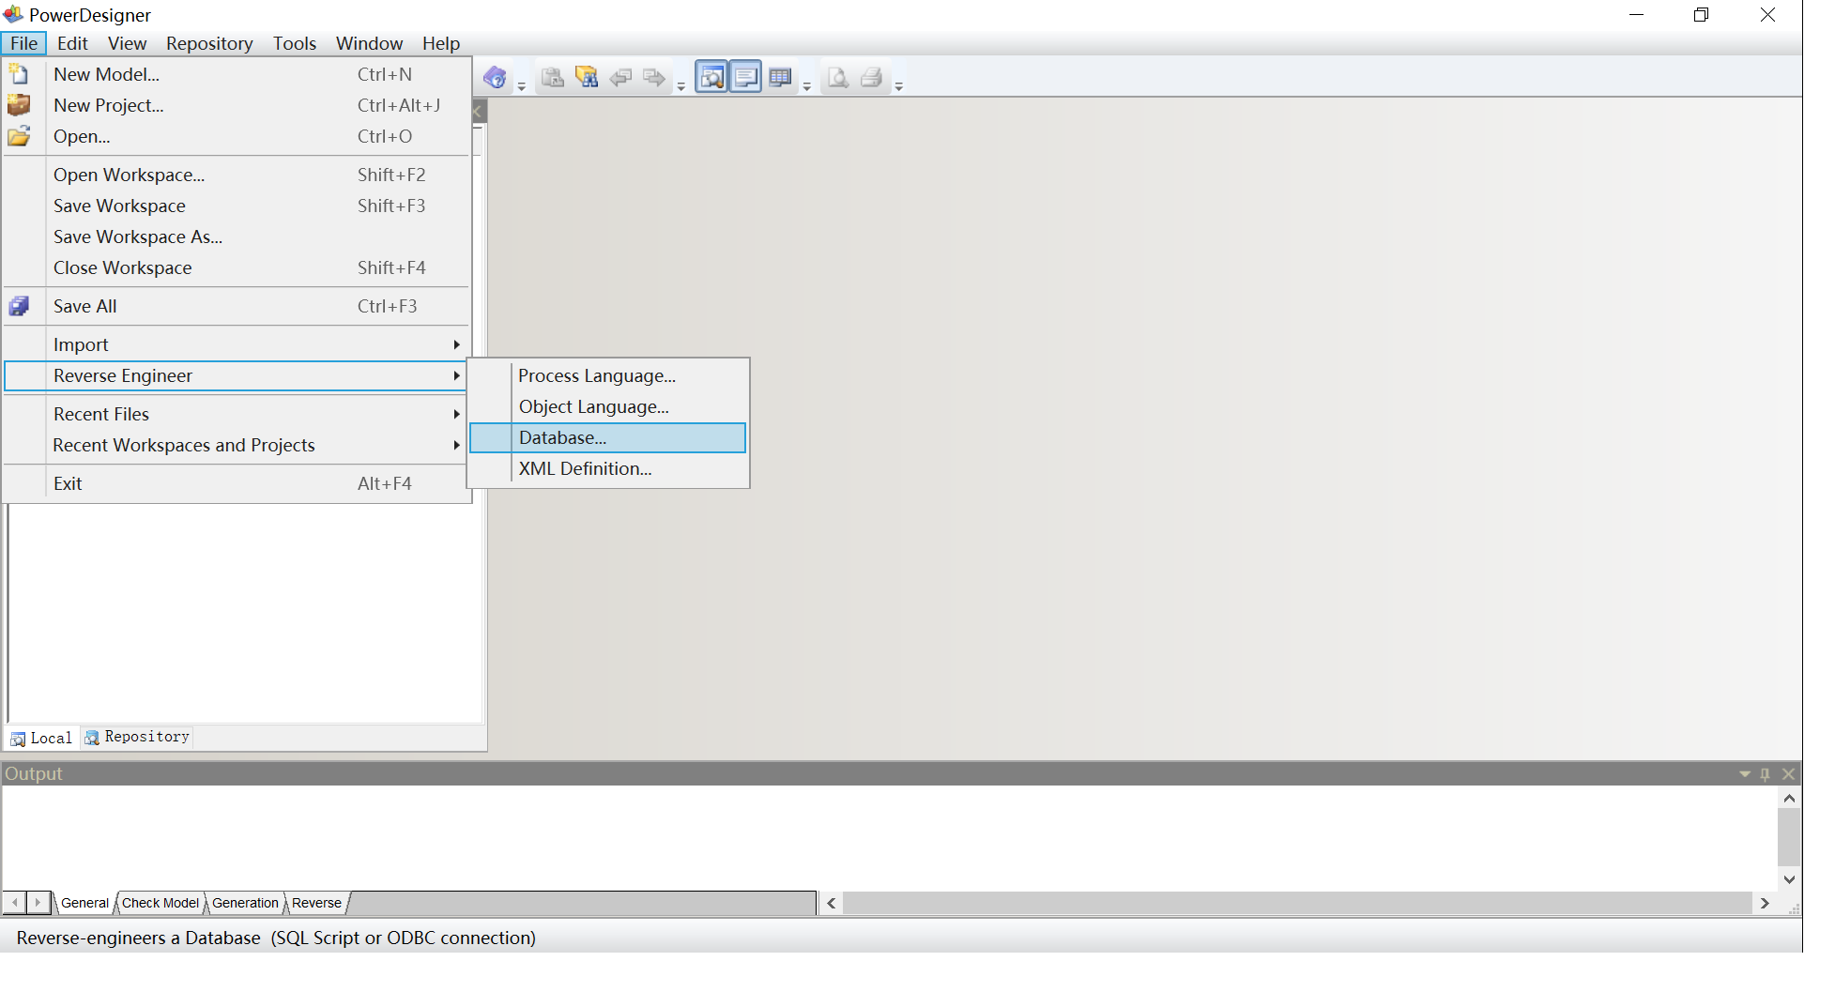Open toolbar options arrow after forward icon
This screenshot has width=1835, height=1007.
(x=681, y=85)
